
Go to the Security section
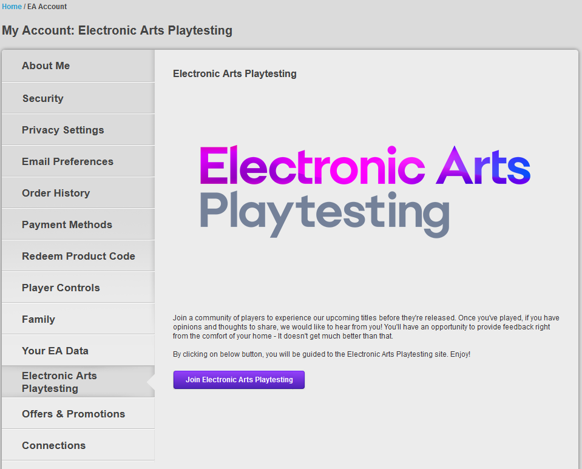pos(78,98)
